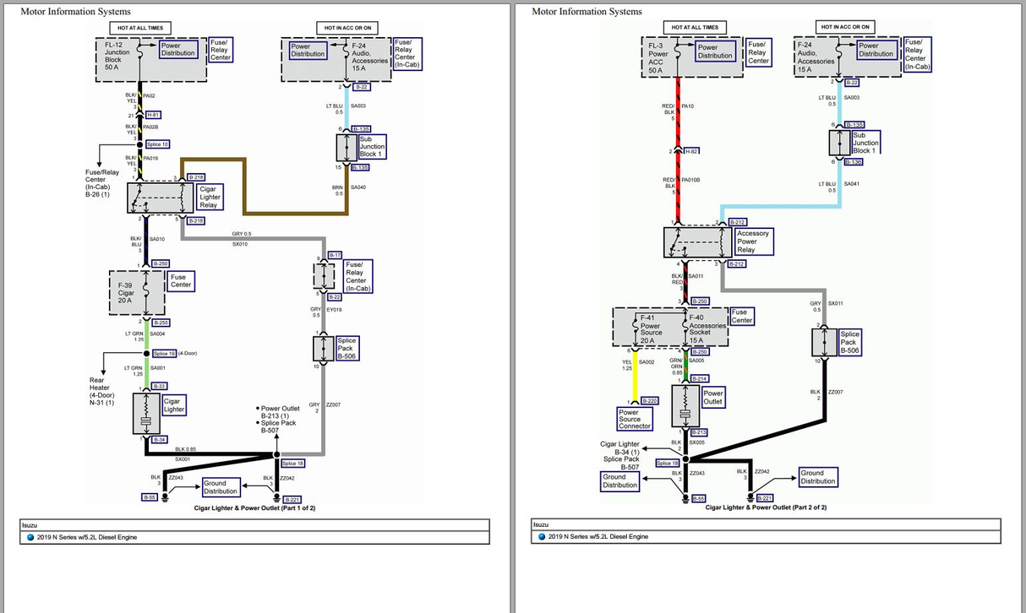The image size is (1026, 613).
Task: Open the Power Source Connector label
Action: pyautogui.click(x=635, y=419)
